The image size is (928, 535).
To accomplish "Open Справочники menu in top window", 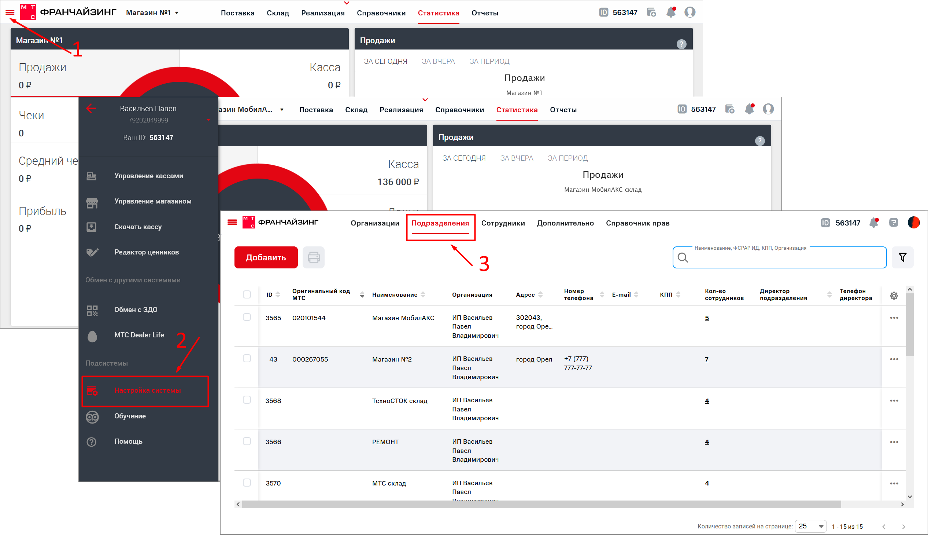I will point(381,13).
